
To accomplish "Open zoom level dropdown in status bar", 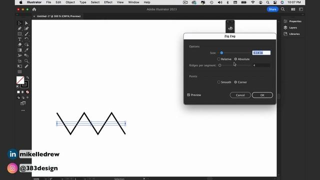I will point(45,179).
